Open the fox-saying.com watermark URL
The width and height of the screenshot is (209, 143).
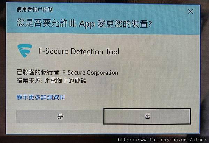[x=162, y=140]
